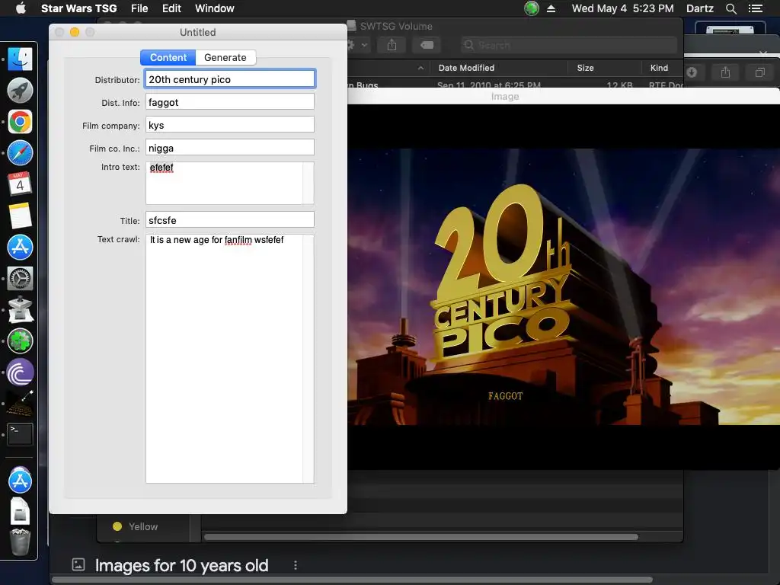Open the yellow Notes icon in the Dock
Viewport: 780px width, 585px height.
click(x=20, y=216)
